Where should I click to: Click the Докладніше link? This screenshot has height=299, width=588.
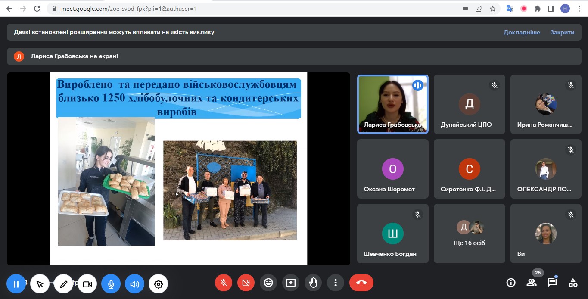(x=522, y=32)
